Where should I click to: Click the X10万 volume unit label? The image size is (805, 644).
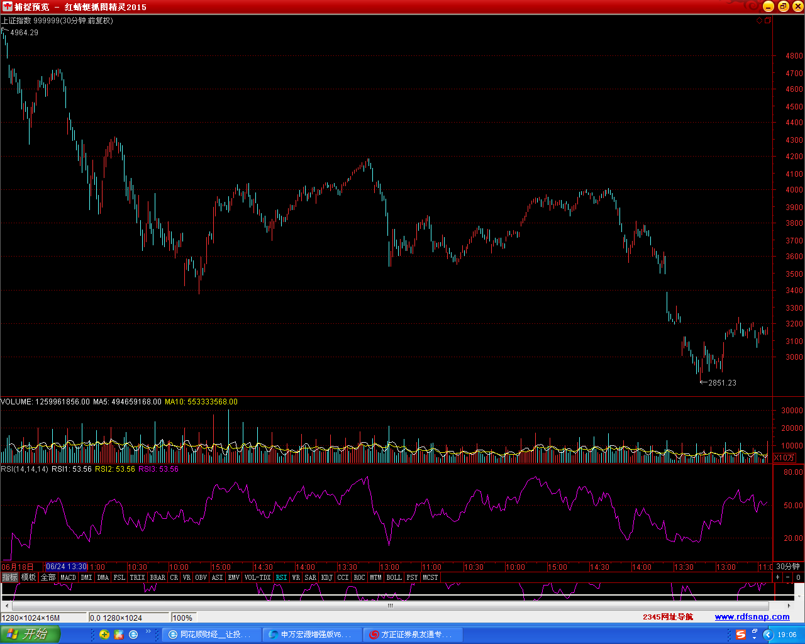[784, 458]
